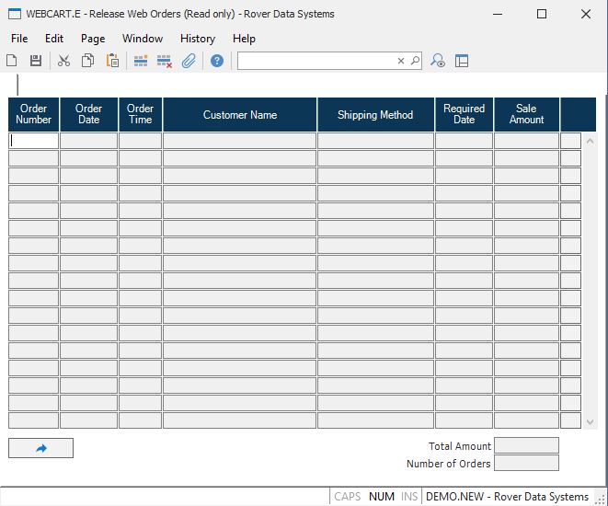Click the Delete row icon
Viewport: 608px width, 506px height.
(165, 61)
